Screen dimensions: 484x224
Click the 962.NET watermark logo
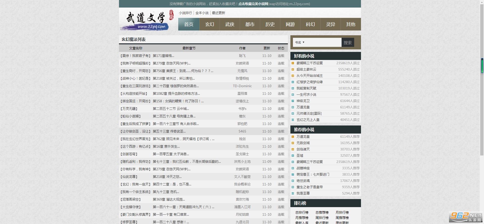click(466, 217)
